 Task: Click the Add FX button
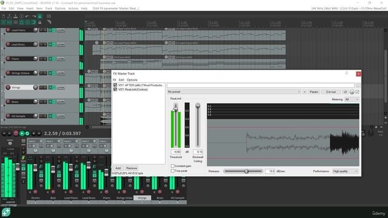118,168
